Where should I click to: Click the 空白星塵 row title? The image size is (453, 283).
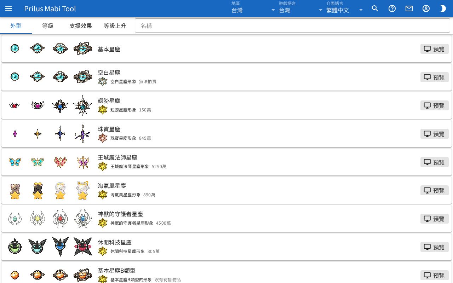tap(109, 73)
